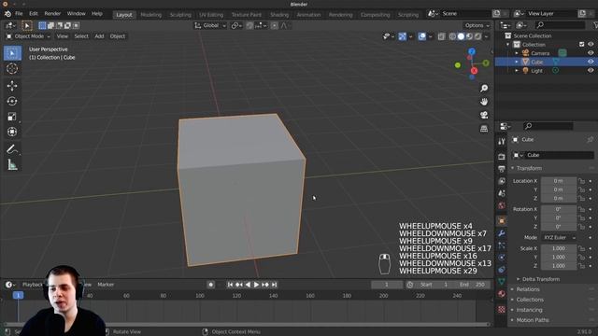Toggle gizmo display button
The width and height of the screenshot is (598, 336).
[403, 36]
